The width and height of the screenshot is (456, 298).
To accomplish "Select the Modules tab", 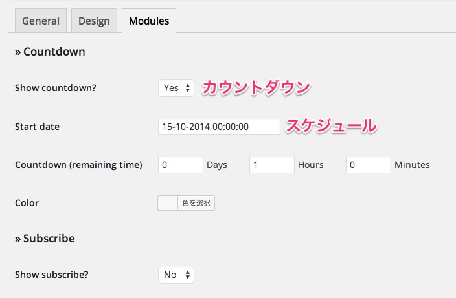I will pos(149,21).
